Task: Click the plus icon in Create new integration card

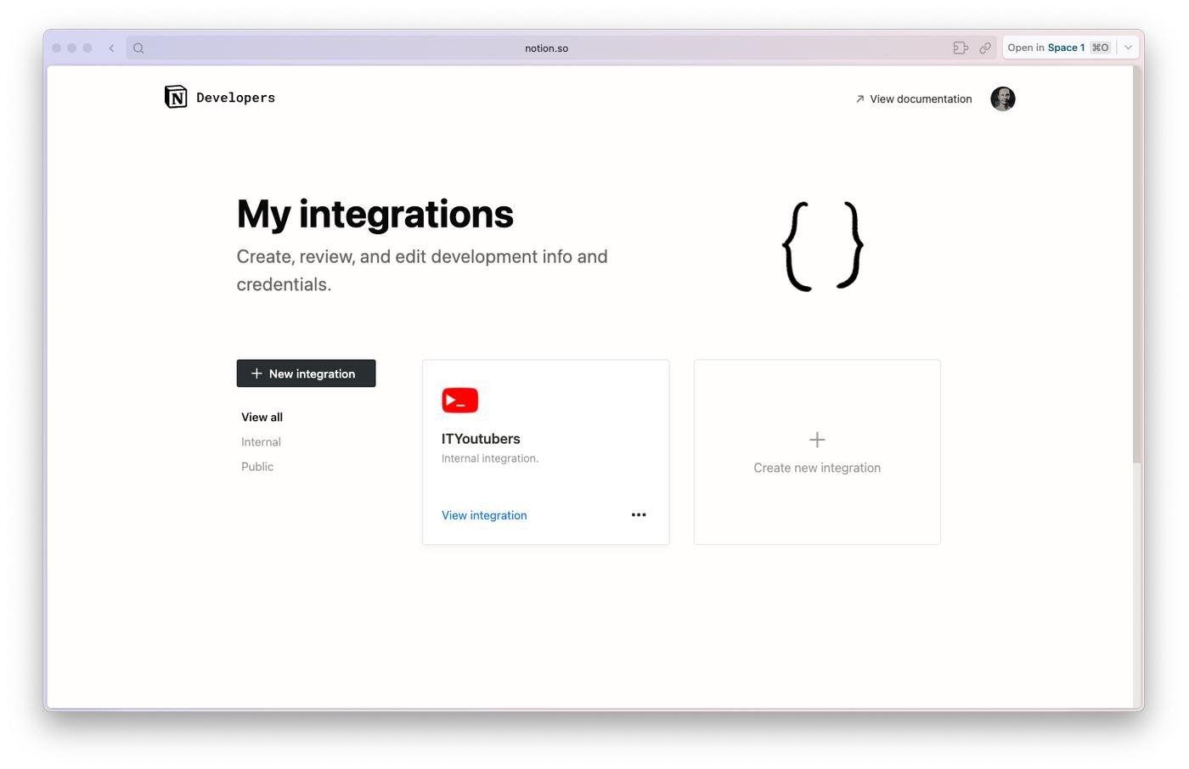Action: (x=817, y=440)
